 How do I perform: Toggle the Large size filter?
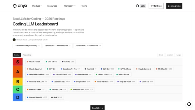pyautogui.click(x=178, y=55)
